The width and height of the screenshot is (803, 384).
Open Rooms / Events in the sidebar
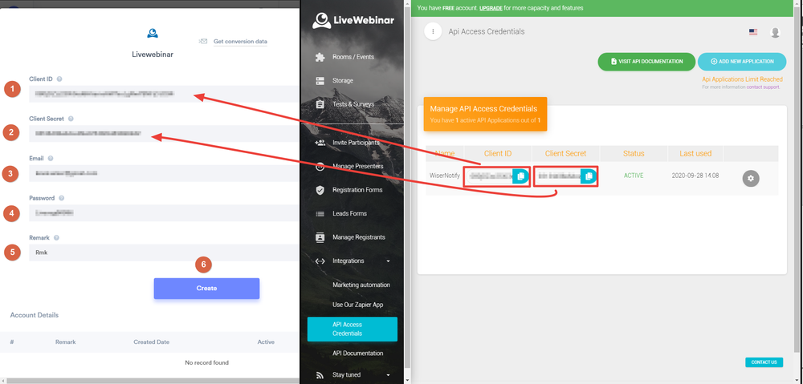pos(353,57)
